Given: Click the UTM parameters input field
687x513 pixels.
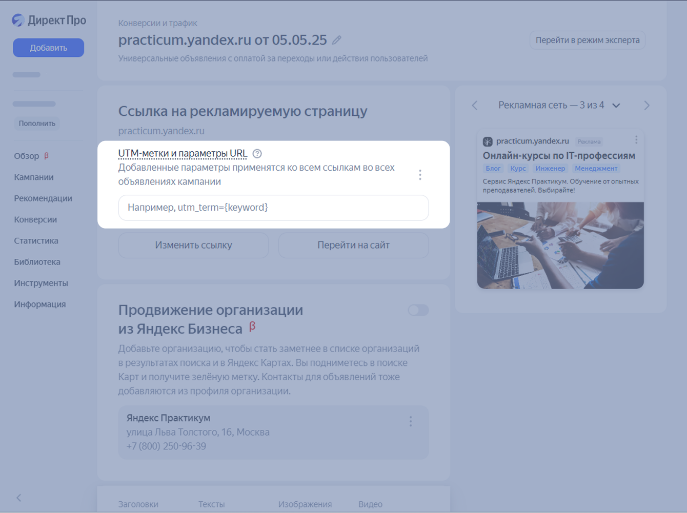Looking at the screenshot, I should 273,208.
